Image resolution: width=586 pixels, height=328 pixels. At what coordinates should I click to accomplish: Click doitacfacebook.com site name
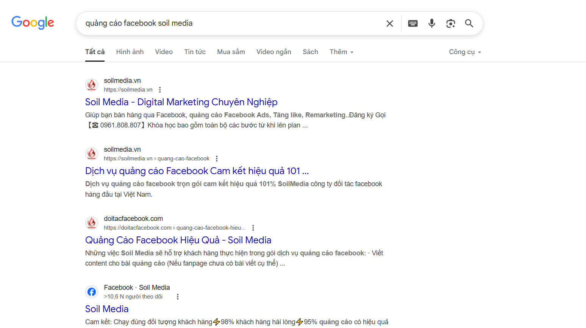[x=133, y=219]
